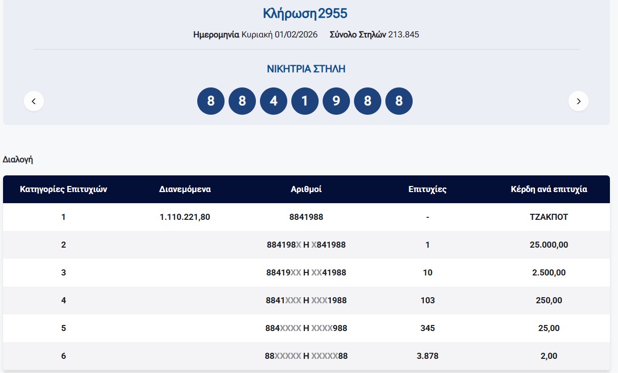Click the 3.878 winners count
This screenshot has width=618, height=373.
tap(427, 356)
